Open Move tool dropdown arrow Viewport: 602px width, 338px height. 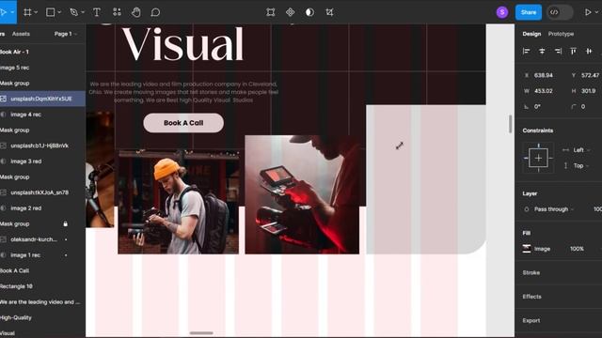[x=12, y=12]
